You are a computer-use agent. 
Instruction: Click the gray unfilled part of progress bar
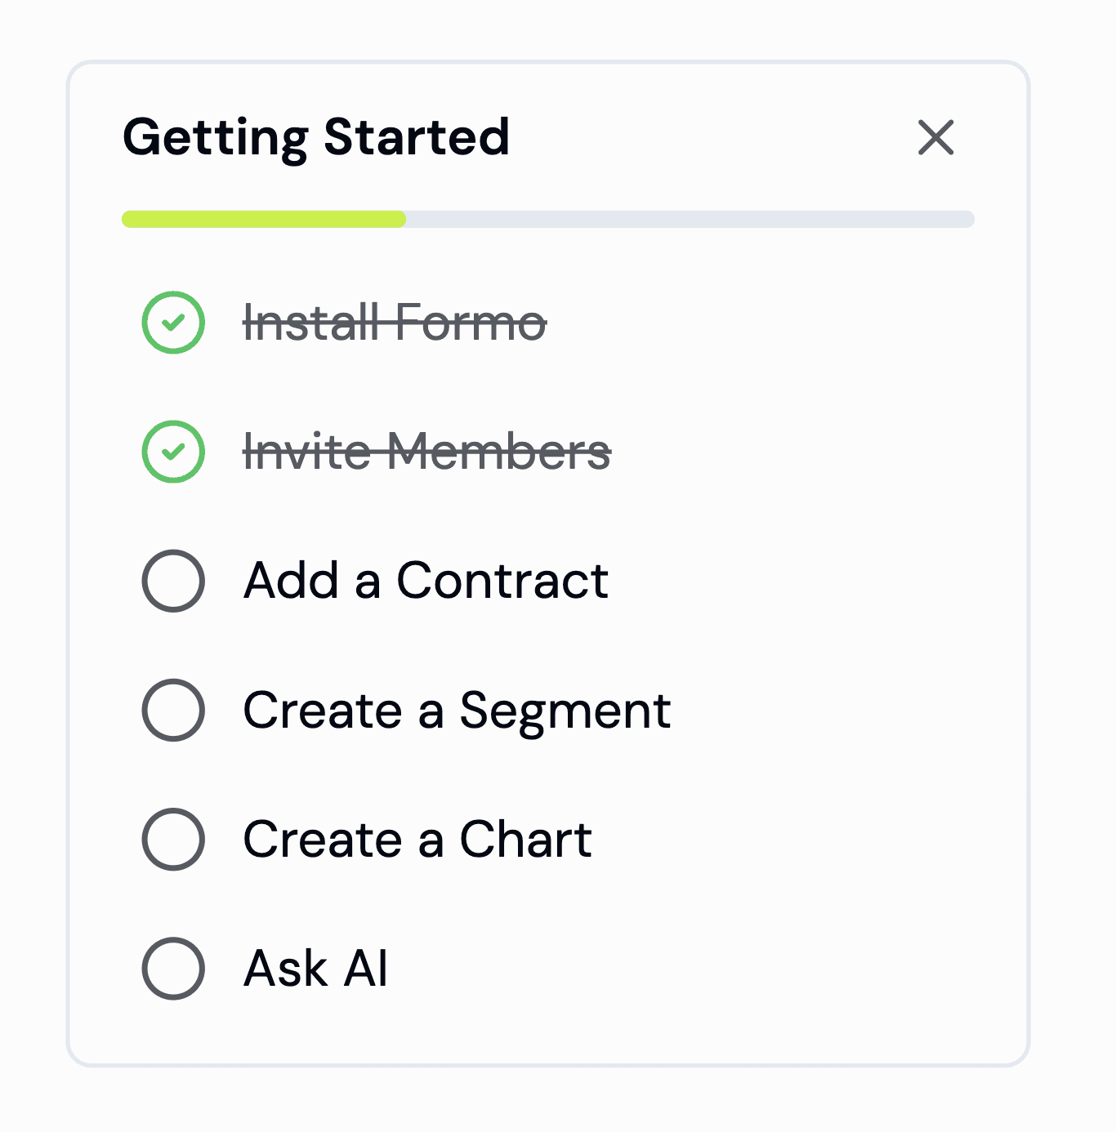click(686, 219)
